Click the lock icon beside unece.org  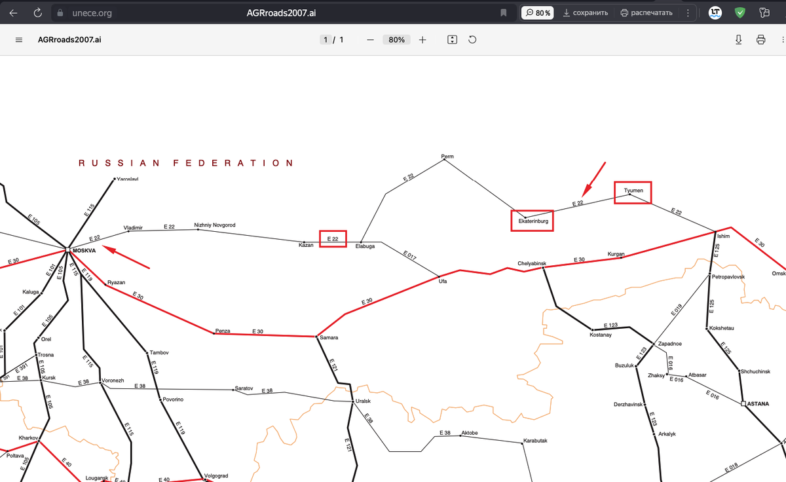(60, 12)
